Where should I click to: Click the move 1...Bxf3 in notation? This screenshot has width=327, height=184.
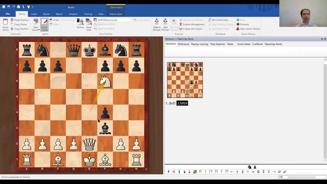click(x=170, y=103)
